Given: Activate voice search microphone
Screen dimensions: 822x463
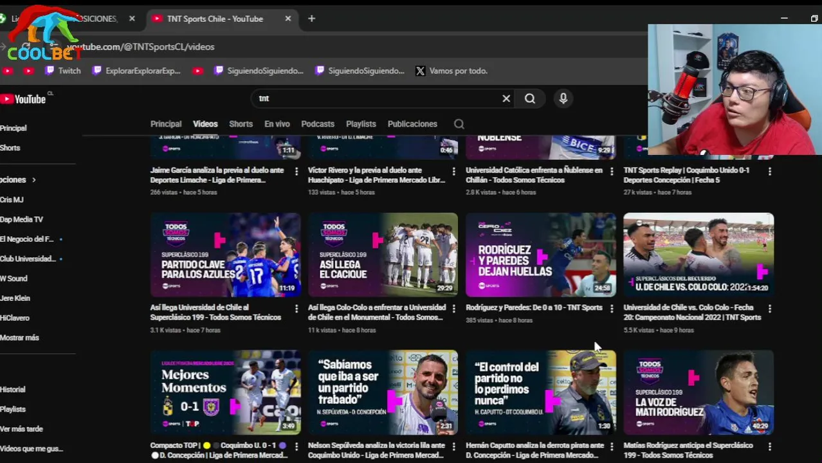Looking at the screenshot, I should (563, 98).
